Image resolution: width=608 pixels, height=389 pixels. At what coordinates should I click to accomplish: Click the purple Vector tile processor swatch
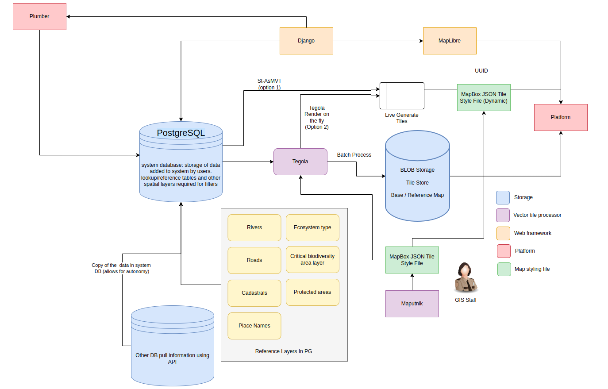point(503,215)
